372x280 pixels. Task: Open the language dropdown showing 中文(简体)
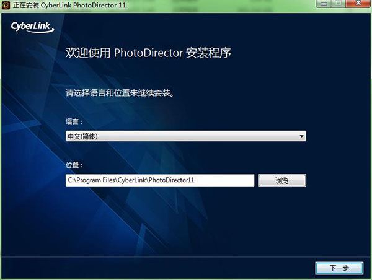click(186, 136)
